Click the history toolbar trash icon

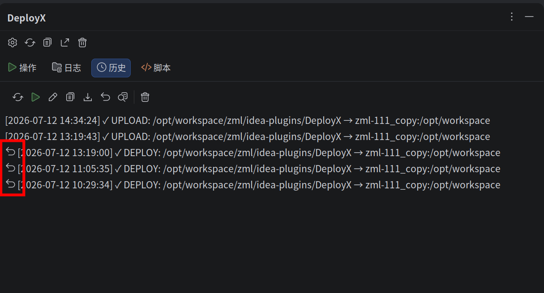tap(145, 97)
